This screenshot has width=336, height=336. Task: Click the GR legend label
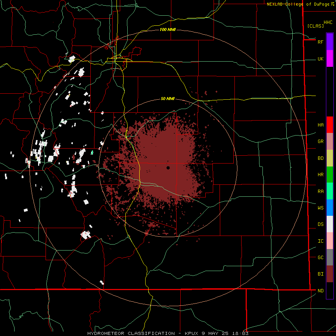point(320,141)
